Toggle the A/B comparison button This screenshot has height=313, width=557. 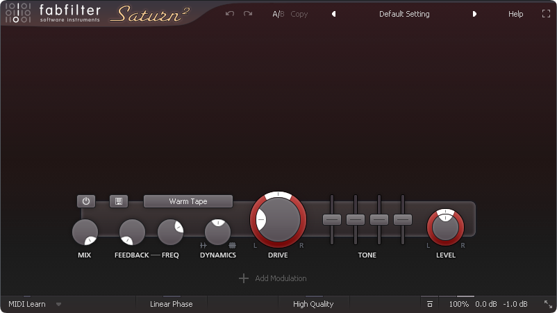pos(278,14)
